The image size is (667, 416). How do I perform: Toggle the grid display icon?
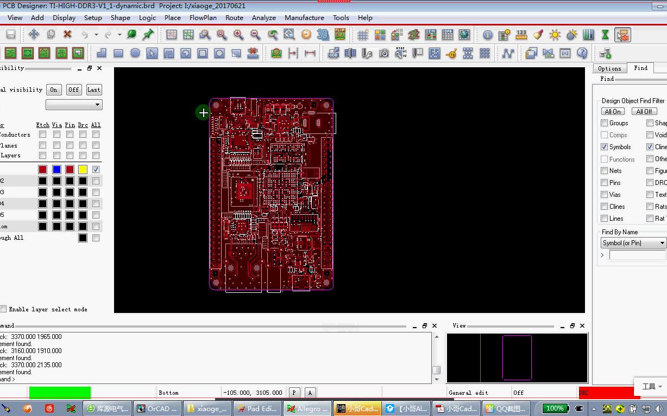point(363,35)
